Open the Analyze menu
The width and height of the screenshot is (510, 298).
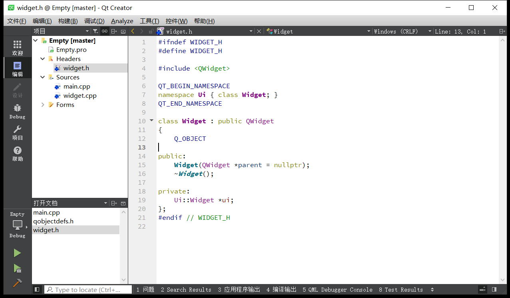coord(122,21)
